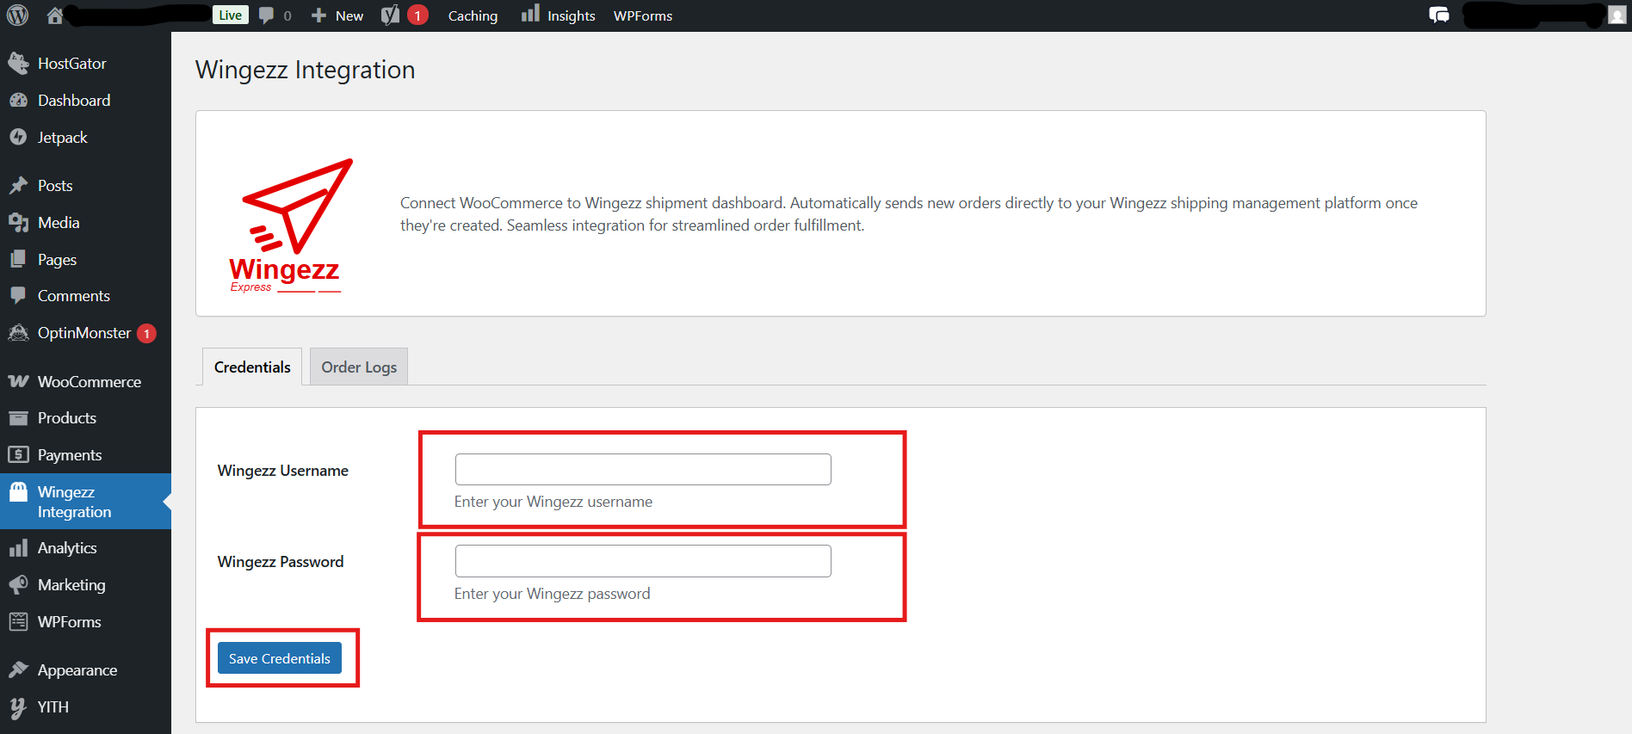Click the Yoast SEO icon in toolbar
This screenshot has width=1632, height=734.
390,15
